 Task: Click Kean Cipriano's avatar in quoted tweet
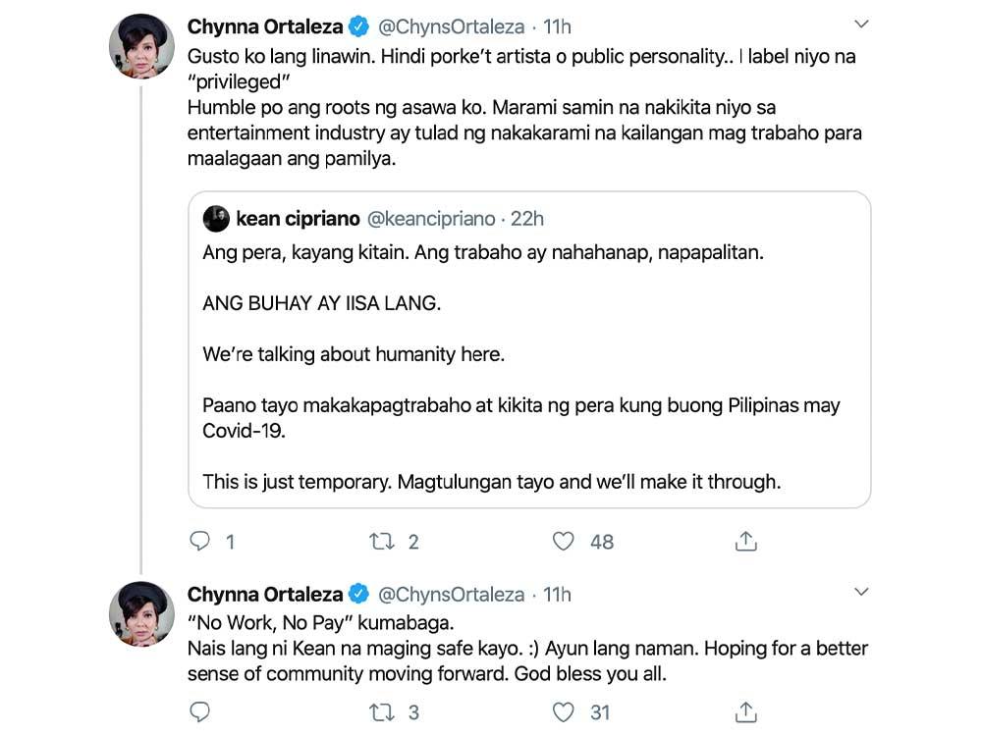(217, 219)
